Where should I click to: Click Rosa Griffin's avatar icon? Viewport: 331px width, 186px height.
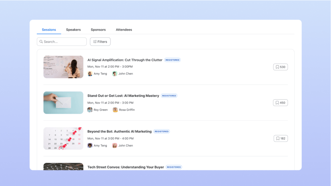[x=115, y=110]
